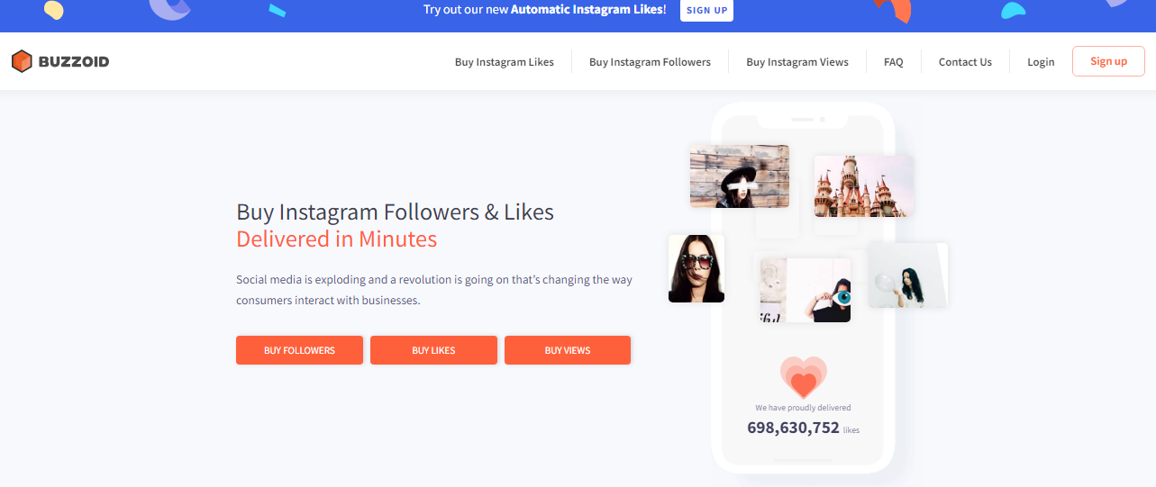Select the castle photo thumbnail
The image size is (1156, 487).
coord(864,185)
